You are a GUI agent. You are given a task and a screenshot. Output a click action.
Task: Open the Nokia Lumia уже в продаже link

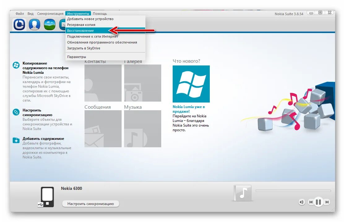pos(188,109)
